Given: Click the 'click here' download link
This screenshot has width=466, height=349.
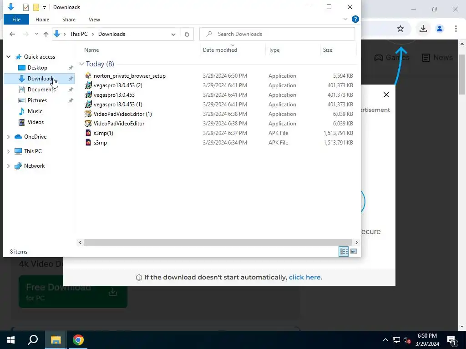Looking at the screenshot, I should (304, 277).
